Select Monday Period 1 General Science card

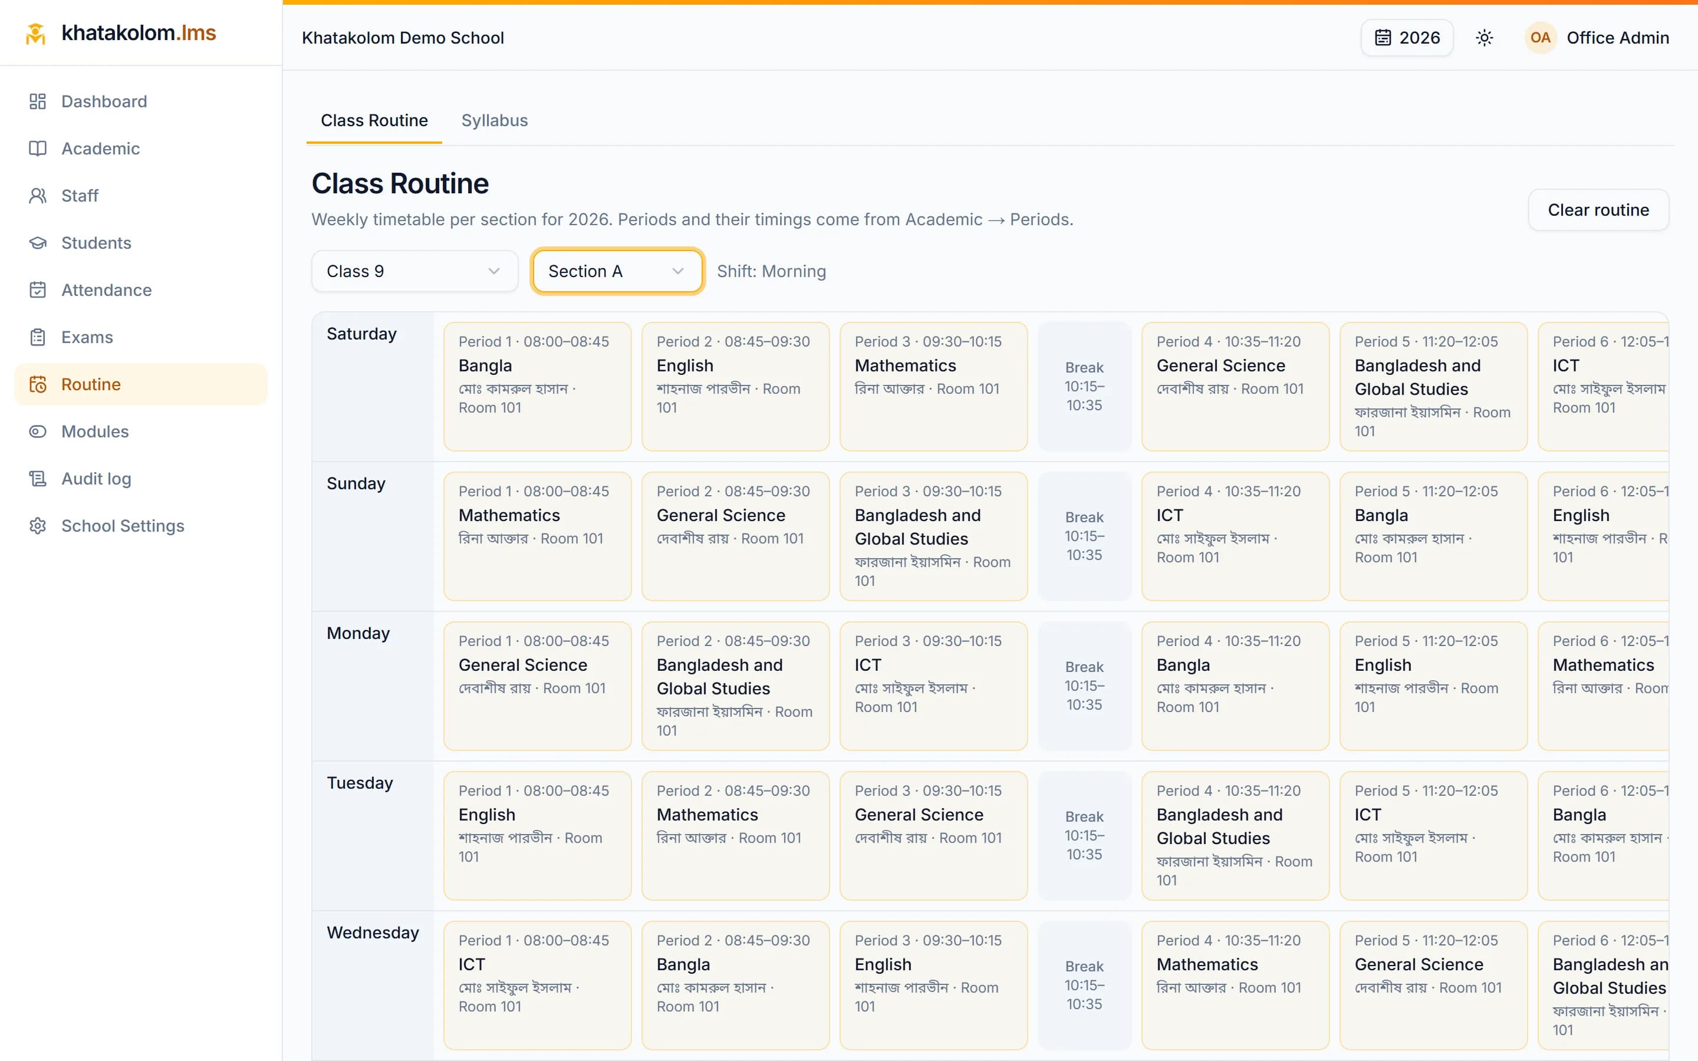[x=538, y=686]
